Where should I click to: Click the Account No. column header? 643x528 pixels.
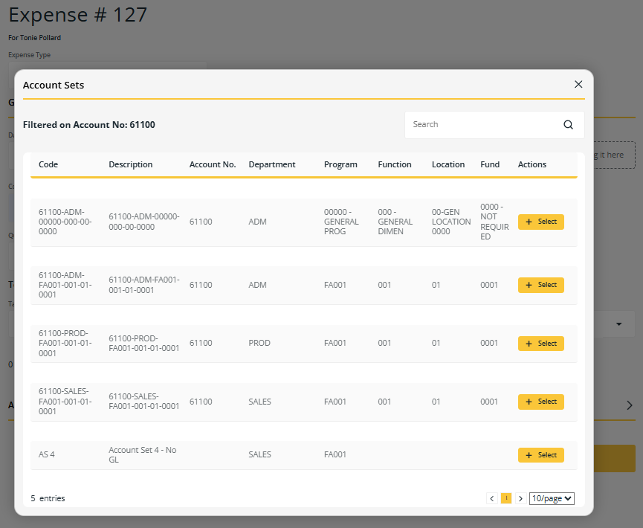pyautogui.click(x=213, y=164)
